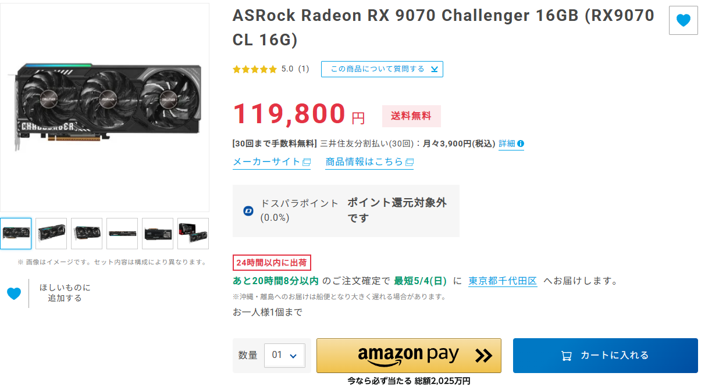Select the second graphics card thumbnail
This screenshot has width=719, height=387.
pyautogui.click(x=51, y=234)
